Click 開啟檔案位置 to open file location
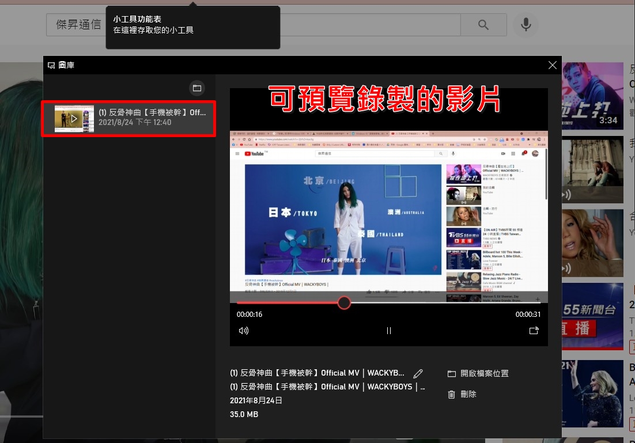 [x=478, y=373]
